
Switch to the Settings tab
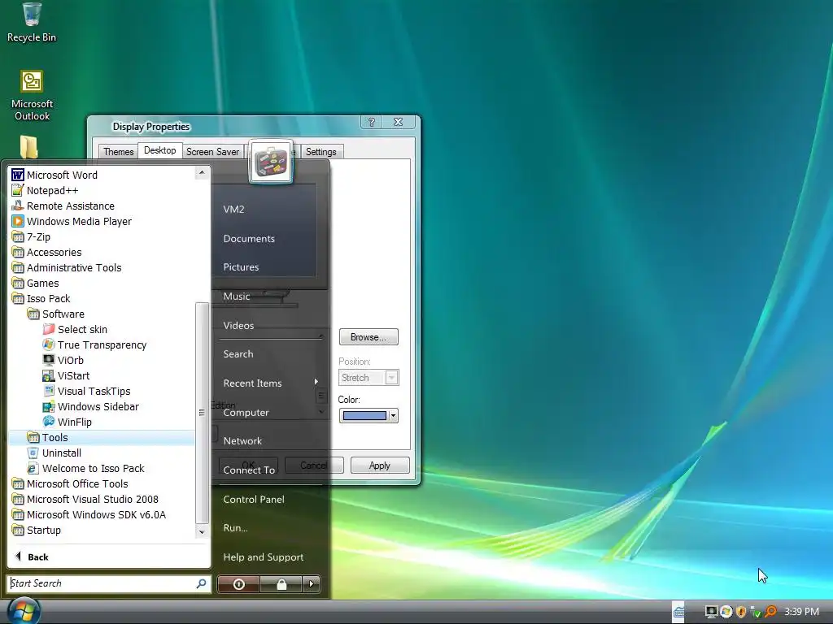click(x=321, y=152)
